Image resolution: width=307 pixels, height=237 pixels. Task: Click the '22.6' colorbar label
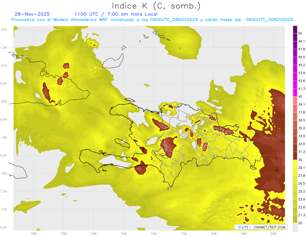302,207
